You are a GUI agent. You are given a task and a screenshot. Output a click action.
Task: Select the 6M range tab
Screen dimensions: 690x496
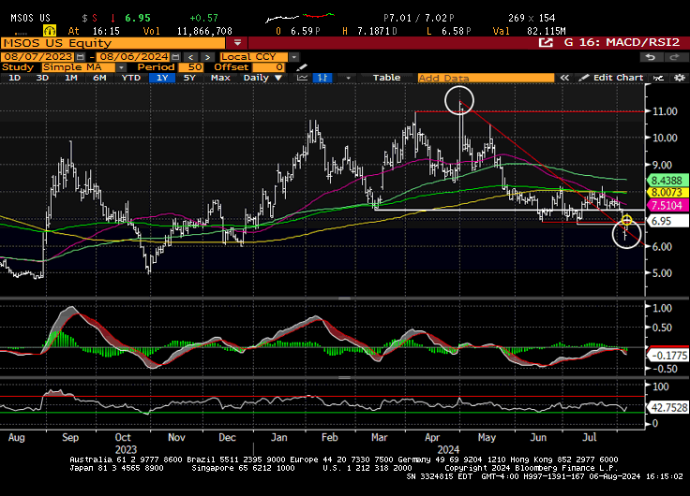(x=99, y=78)
